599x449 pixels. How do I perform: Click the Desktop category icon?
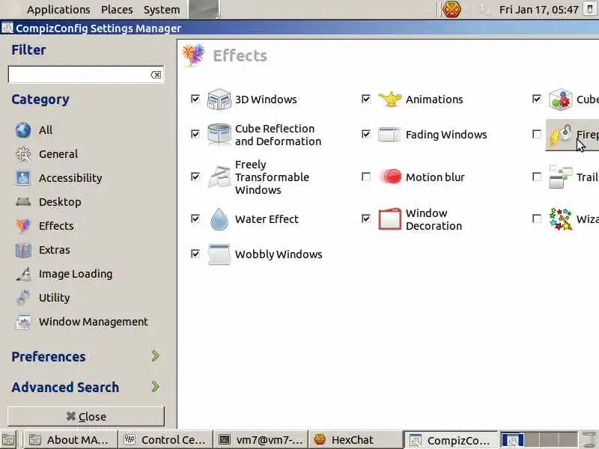pos(23,202)
